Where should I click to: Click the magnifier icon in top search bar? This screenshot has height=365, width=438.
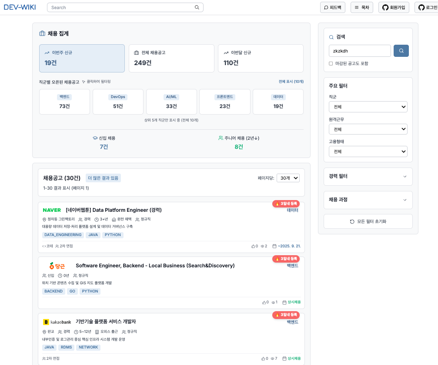point(197,7)
